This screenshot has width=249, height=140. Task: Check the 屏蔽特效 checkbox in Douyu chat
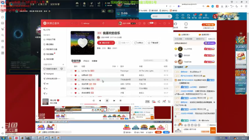(208, 125)
